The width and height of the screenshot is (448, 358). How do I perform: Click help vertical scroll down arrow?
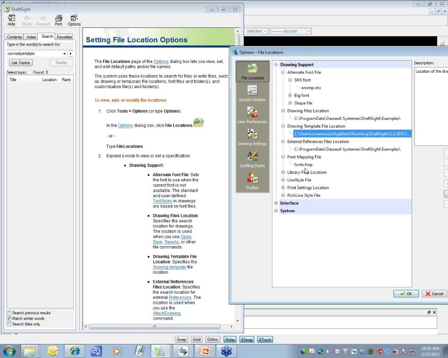click(238, 321)
